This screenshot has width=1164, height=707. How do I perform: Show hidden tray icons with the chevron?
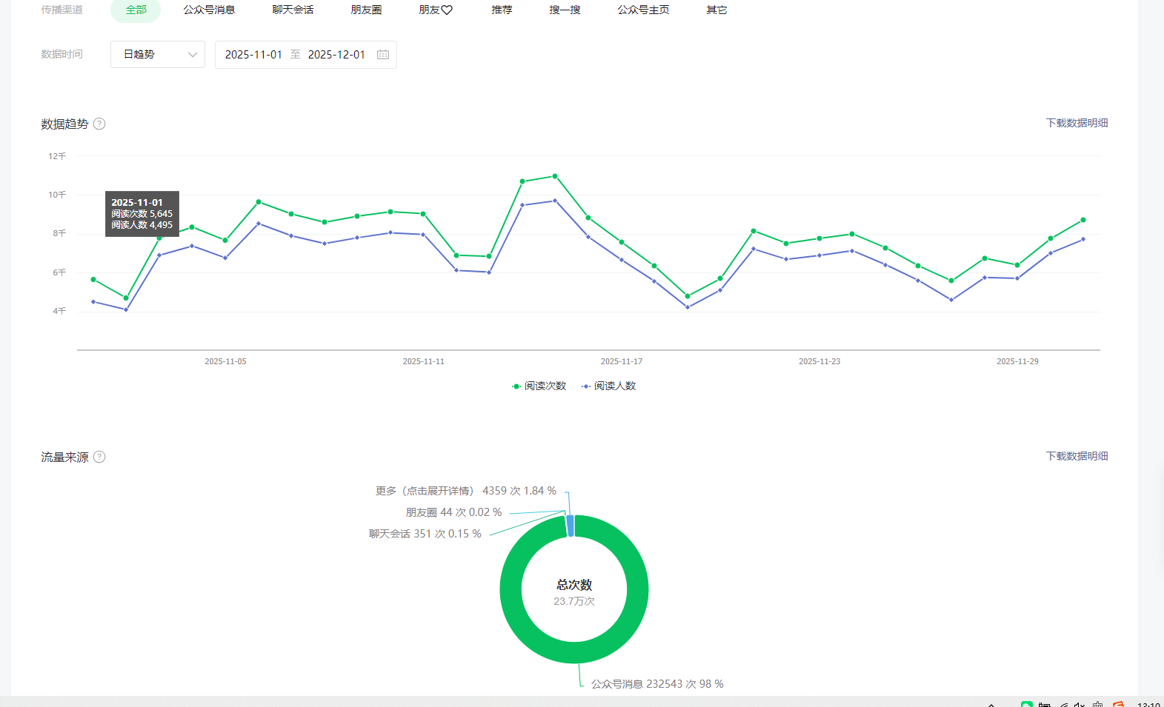tap(991, 704)
